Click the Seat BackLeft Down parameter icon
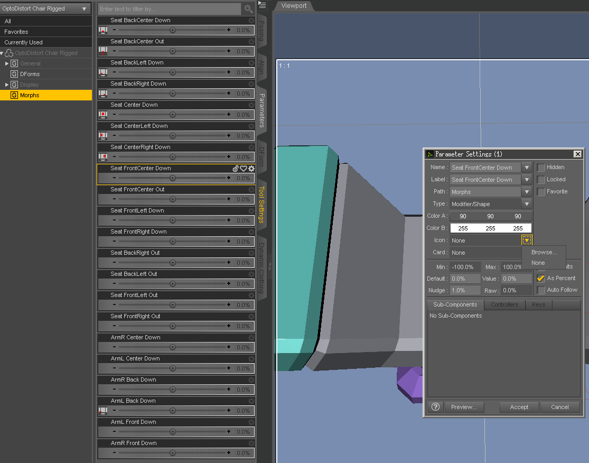Viewport: 589px width, 463px height. [102, 72]
